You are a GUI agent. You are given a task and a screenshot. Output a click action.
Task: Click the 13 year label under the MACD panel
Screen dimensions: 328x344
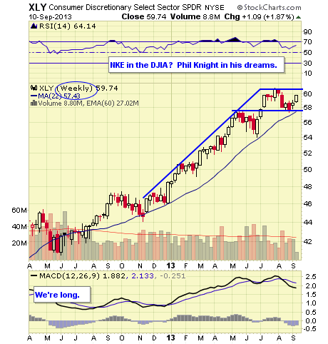(x=170, y=338)
